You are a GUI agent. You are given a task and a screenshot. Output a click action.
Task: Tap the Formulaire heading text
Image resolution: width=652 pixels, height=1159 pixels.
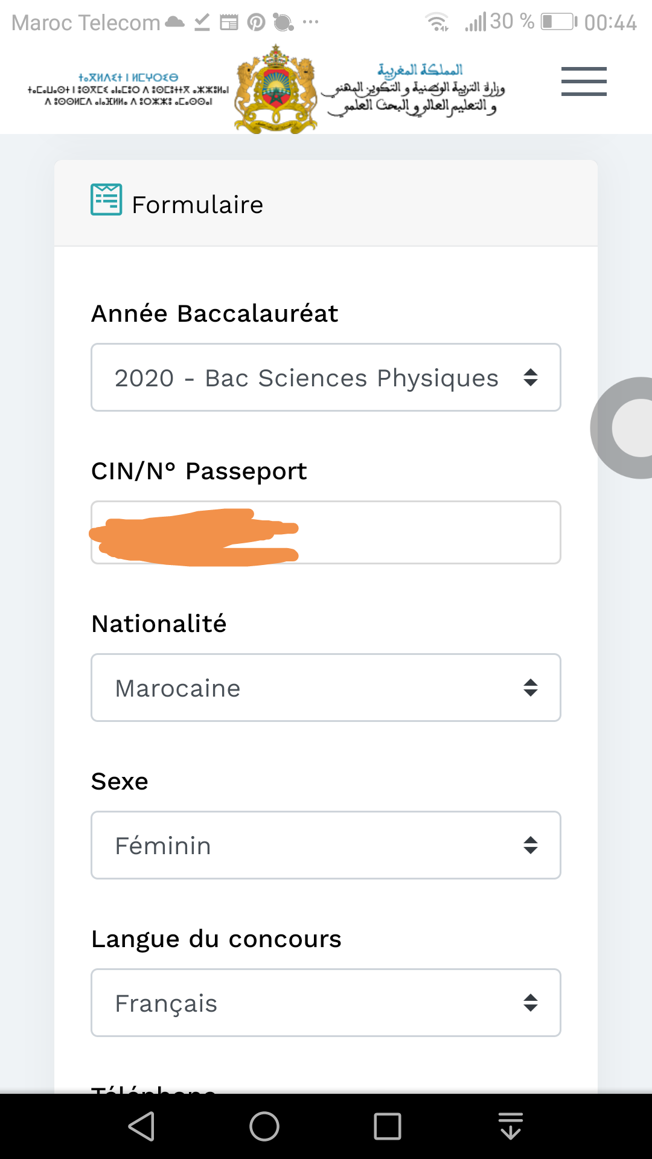tap(197, 205)
